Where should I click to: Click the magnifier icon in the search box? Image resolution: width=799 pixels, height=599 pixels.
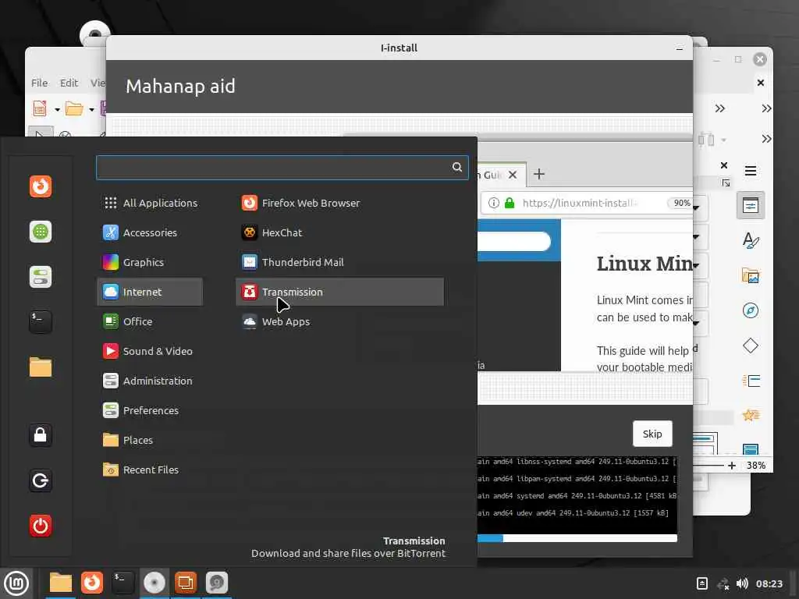457,167
